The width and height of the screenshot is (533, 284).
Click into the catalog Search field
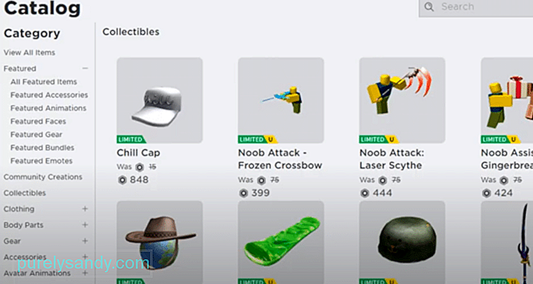coord(476,7)
